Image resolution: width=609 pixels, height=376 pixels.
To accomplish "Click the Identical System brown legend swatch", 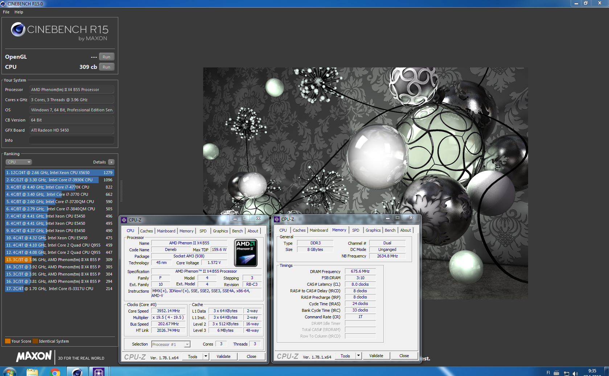I will coord(35,341).
